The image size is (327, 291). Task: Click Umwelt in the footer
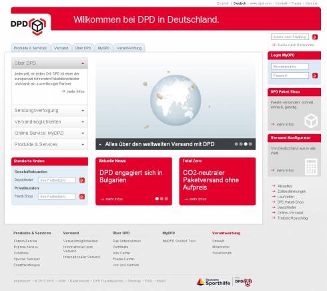[218, 241]
